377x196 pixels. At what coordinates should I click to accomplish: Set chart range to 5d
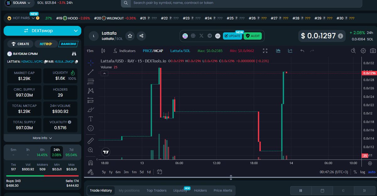[142, 172]
